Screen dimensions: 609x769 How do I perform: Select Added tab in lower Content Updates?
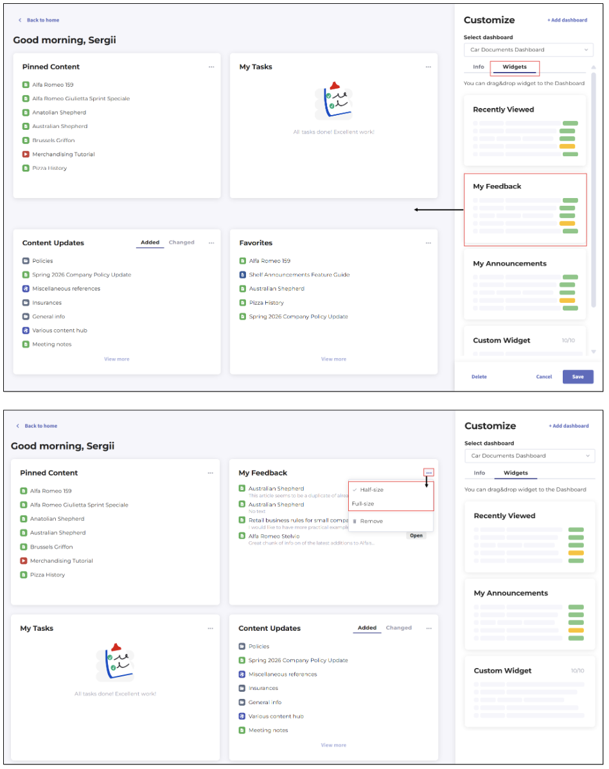(367, 628)
